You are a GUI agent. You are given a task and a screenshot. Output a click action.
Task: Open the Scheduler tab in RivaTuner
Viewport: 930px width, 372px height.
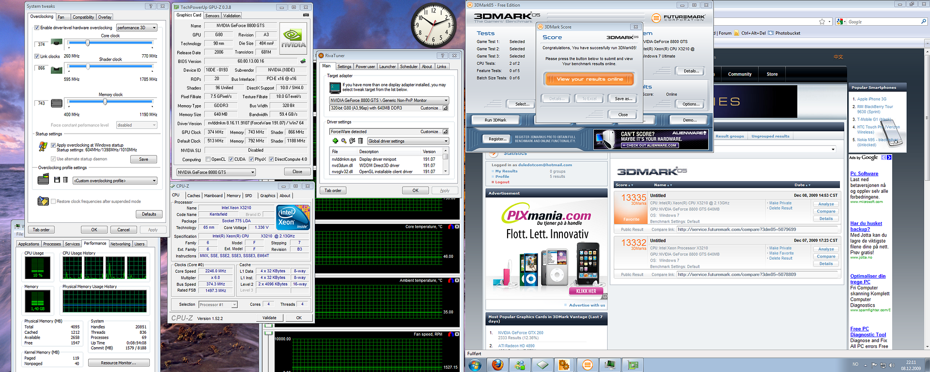pos(409,67)
